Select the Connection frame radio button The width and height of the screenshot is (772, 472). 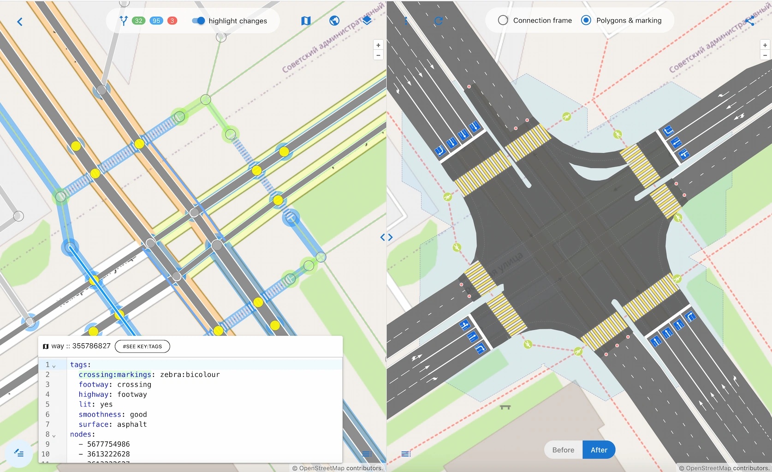503,20
